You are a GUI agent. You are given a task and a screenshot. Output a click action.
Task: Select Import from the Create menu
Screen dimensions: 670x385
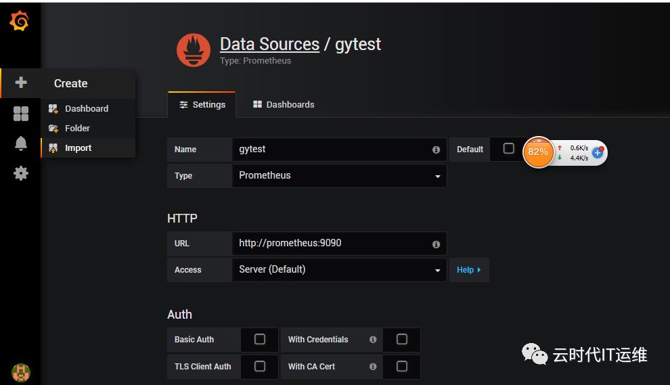click(78, 148)
